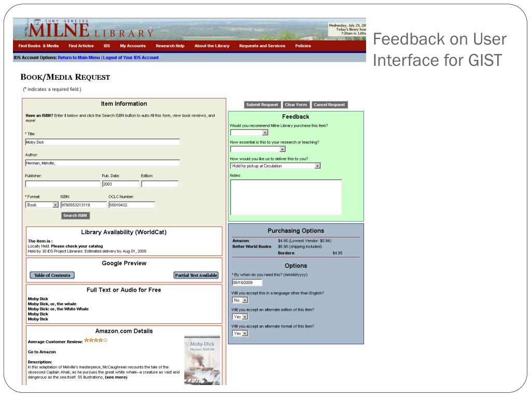Click the Clear Form button
531x398 pixels.
tap(296, 105)
